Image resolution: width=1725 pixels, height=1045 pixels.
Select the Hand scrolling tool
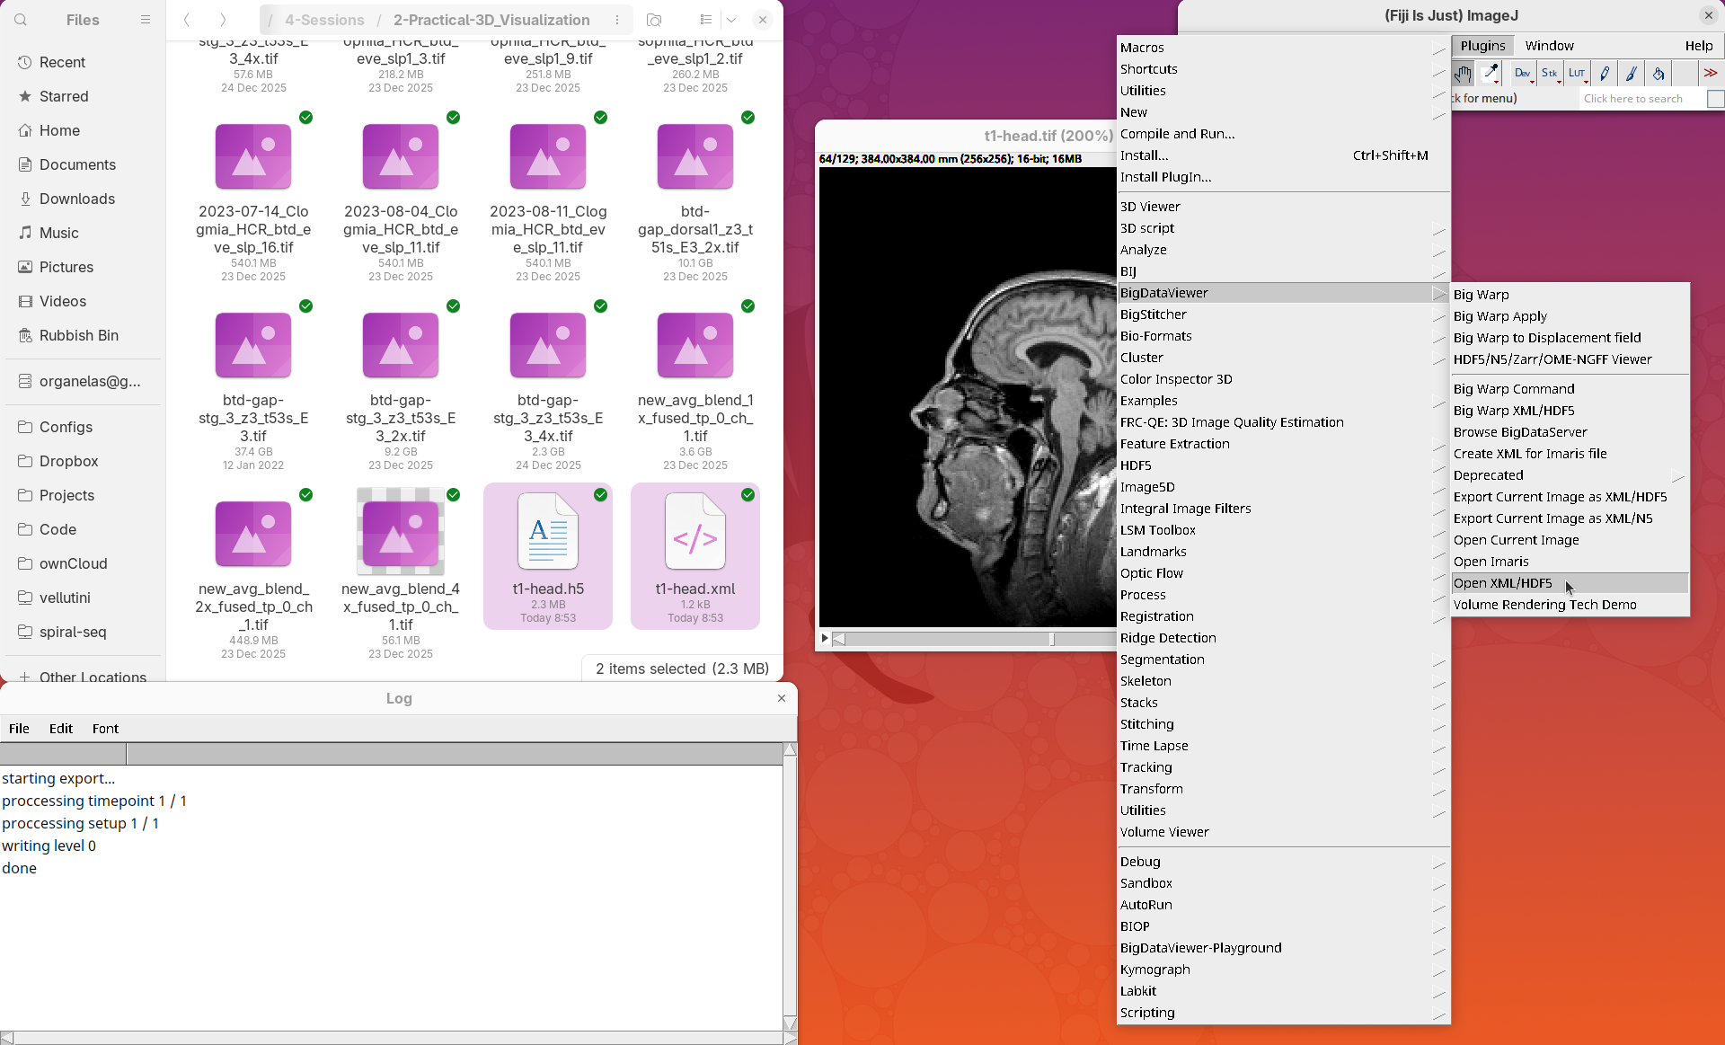pos(1464,74)
